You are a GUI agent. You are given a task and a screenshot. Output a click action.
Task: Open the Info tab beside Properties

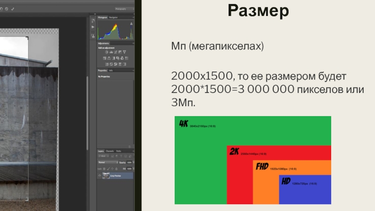111,70
